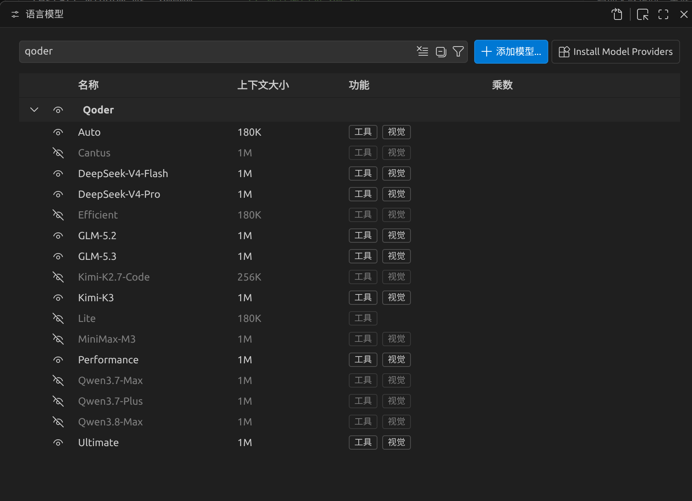Select the Ultimate model name
This screenshot has height=501, width=692.
(x=98, y=443)
